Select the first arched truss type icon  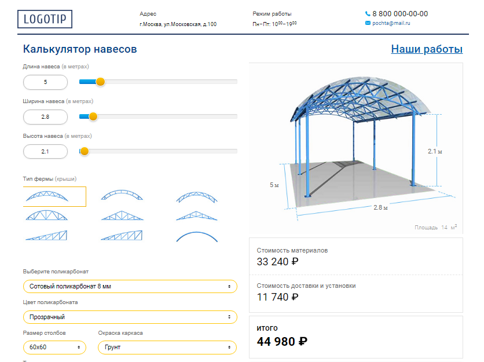coord(47,196)
